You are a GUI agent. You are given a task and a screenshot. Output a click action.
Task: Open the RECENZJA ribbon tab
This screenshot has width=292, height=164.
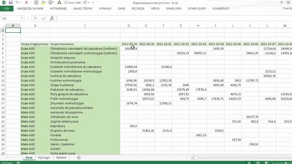[x=138, y=9]
